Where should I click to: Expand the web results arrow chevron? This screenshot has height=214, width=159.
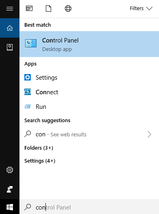tap(149, 134)
